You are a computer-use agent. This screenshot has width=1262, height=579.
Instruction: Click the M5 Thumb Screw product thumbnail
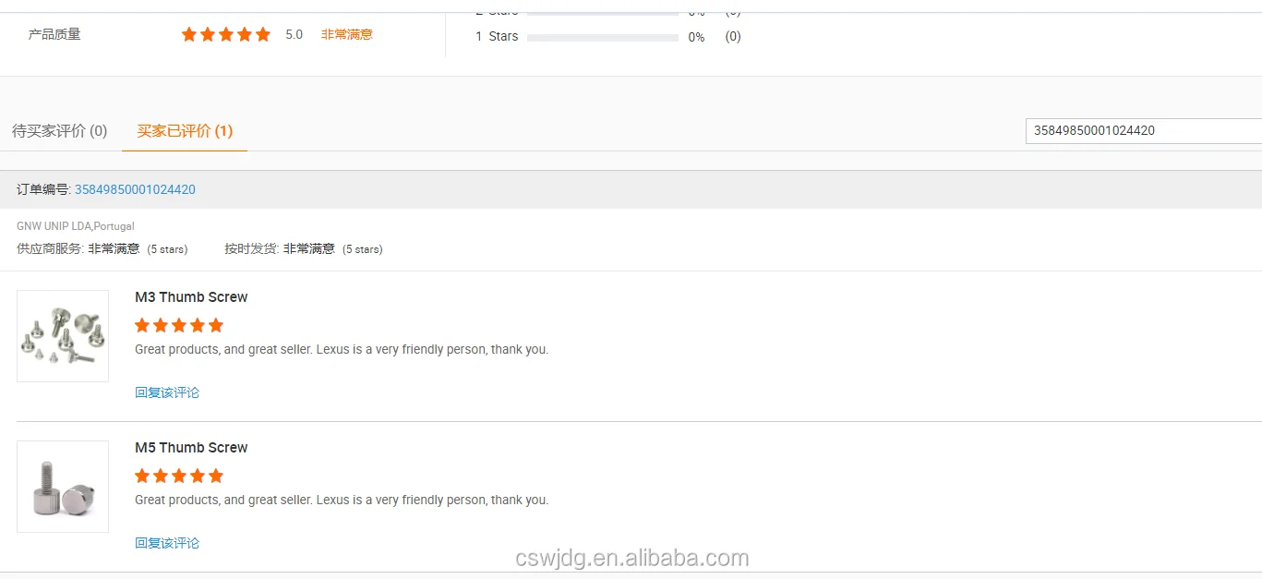63,487
